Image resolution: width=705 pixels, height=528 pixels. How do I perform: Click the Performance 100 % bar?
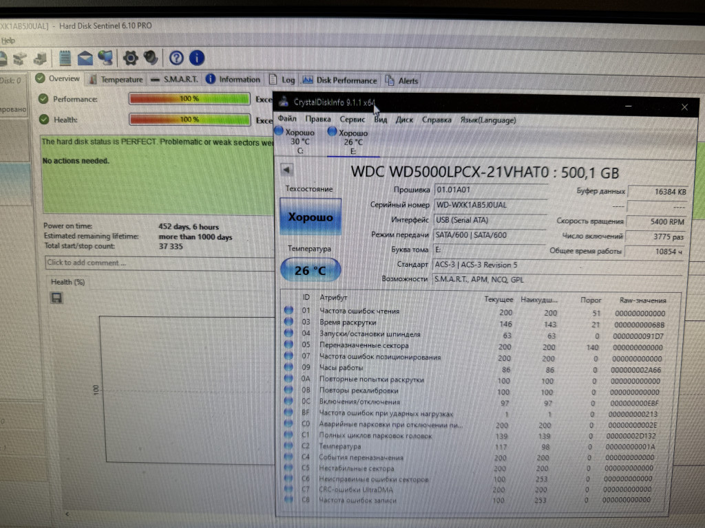(x=189, y=98)
